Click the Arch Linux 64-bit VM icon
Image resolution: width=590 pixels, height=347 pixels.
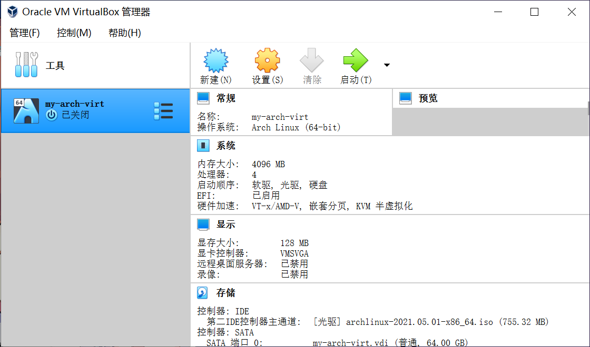tap(26, 111)
